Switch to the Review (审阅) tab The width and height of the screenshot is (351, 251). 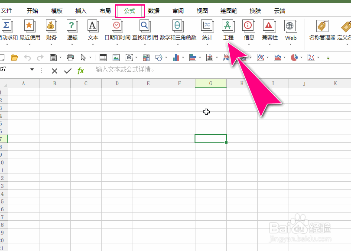[178, 11]
